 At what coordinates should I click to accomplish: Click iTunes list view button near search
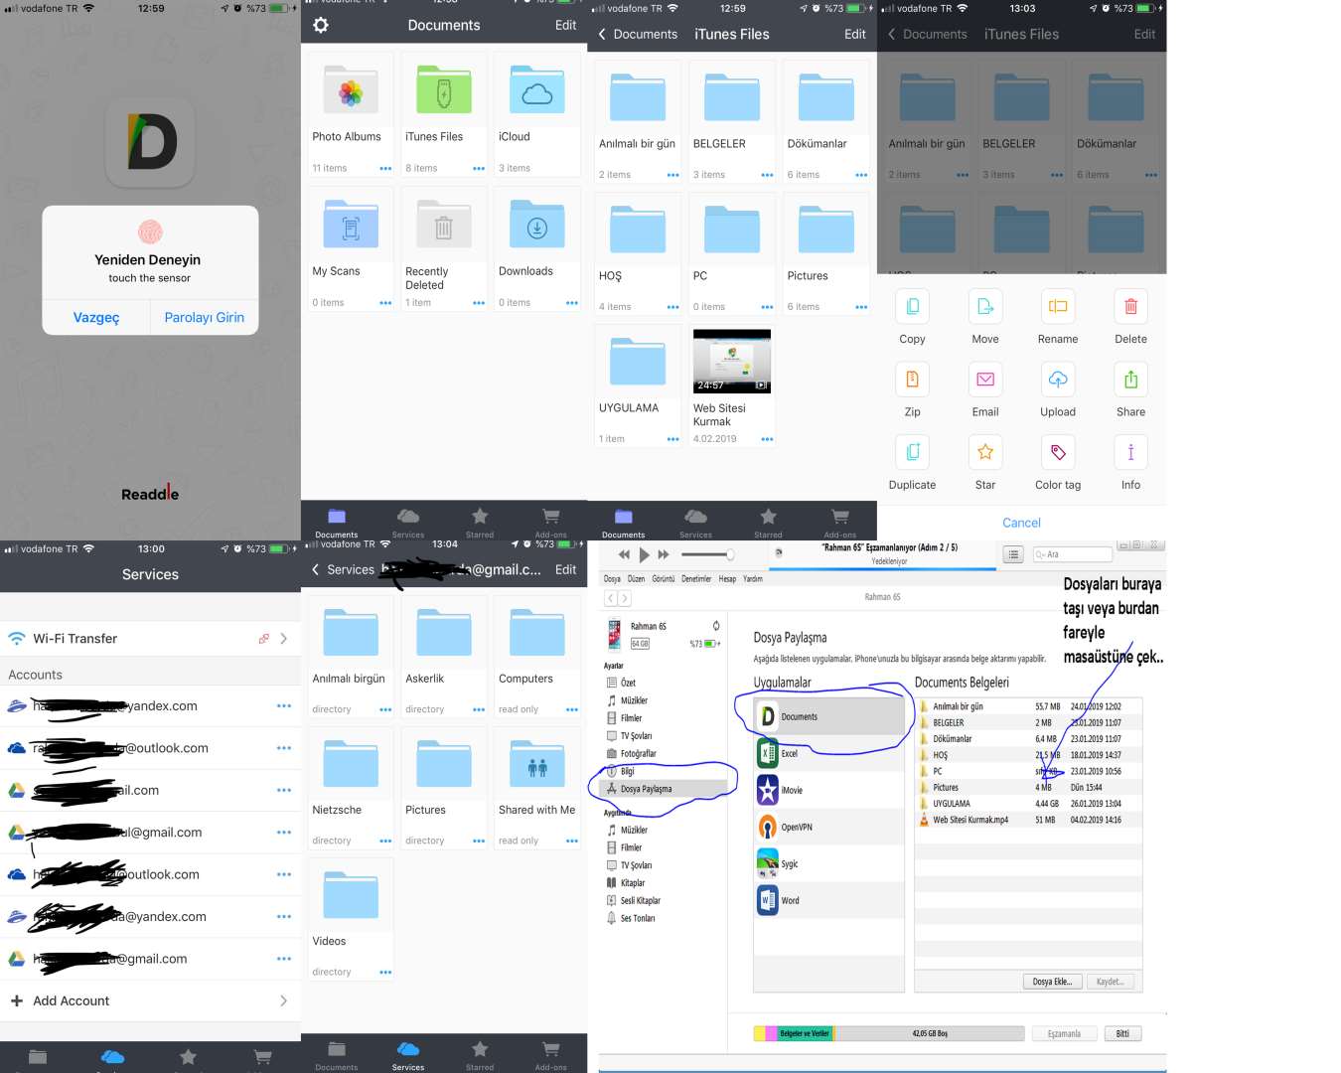(x=1013, y=554)
